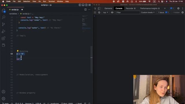The image size is (185, 104).
Task: Click script.js in the breadcrumb
Action: [26, 14]
